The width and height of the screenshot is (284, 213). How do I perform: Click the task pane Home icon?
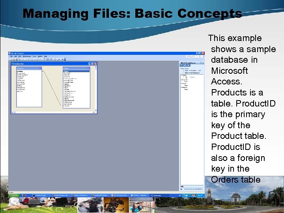(189, 65)
